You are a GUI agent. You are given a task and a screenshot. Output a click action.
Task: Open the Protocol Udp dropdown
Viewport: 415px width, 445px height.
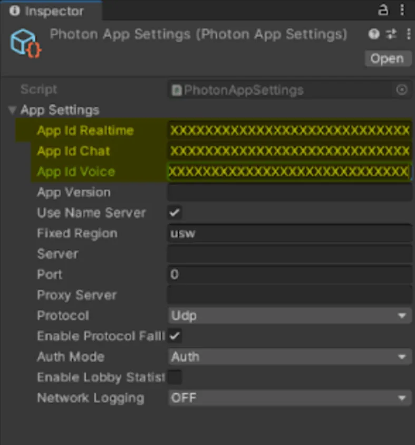289,316
